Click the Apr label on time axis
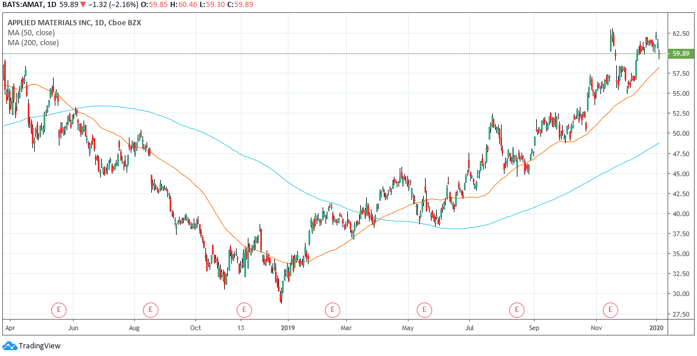This screenshot has width=697, height=356. (x=10, y=328)
